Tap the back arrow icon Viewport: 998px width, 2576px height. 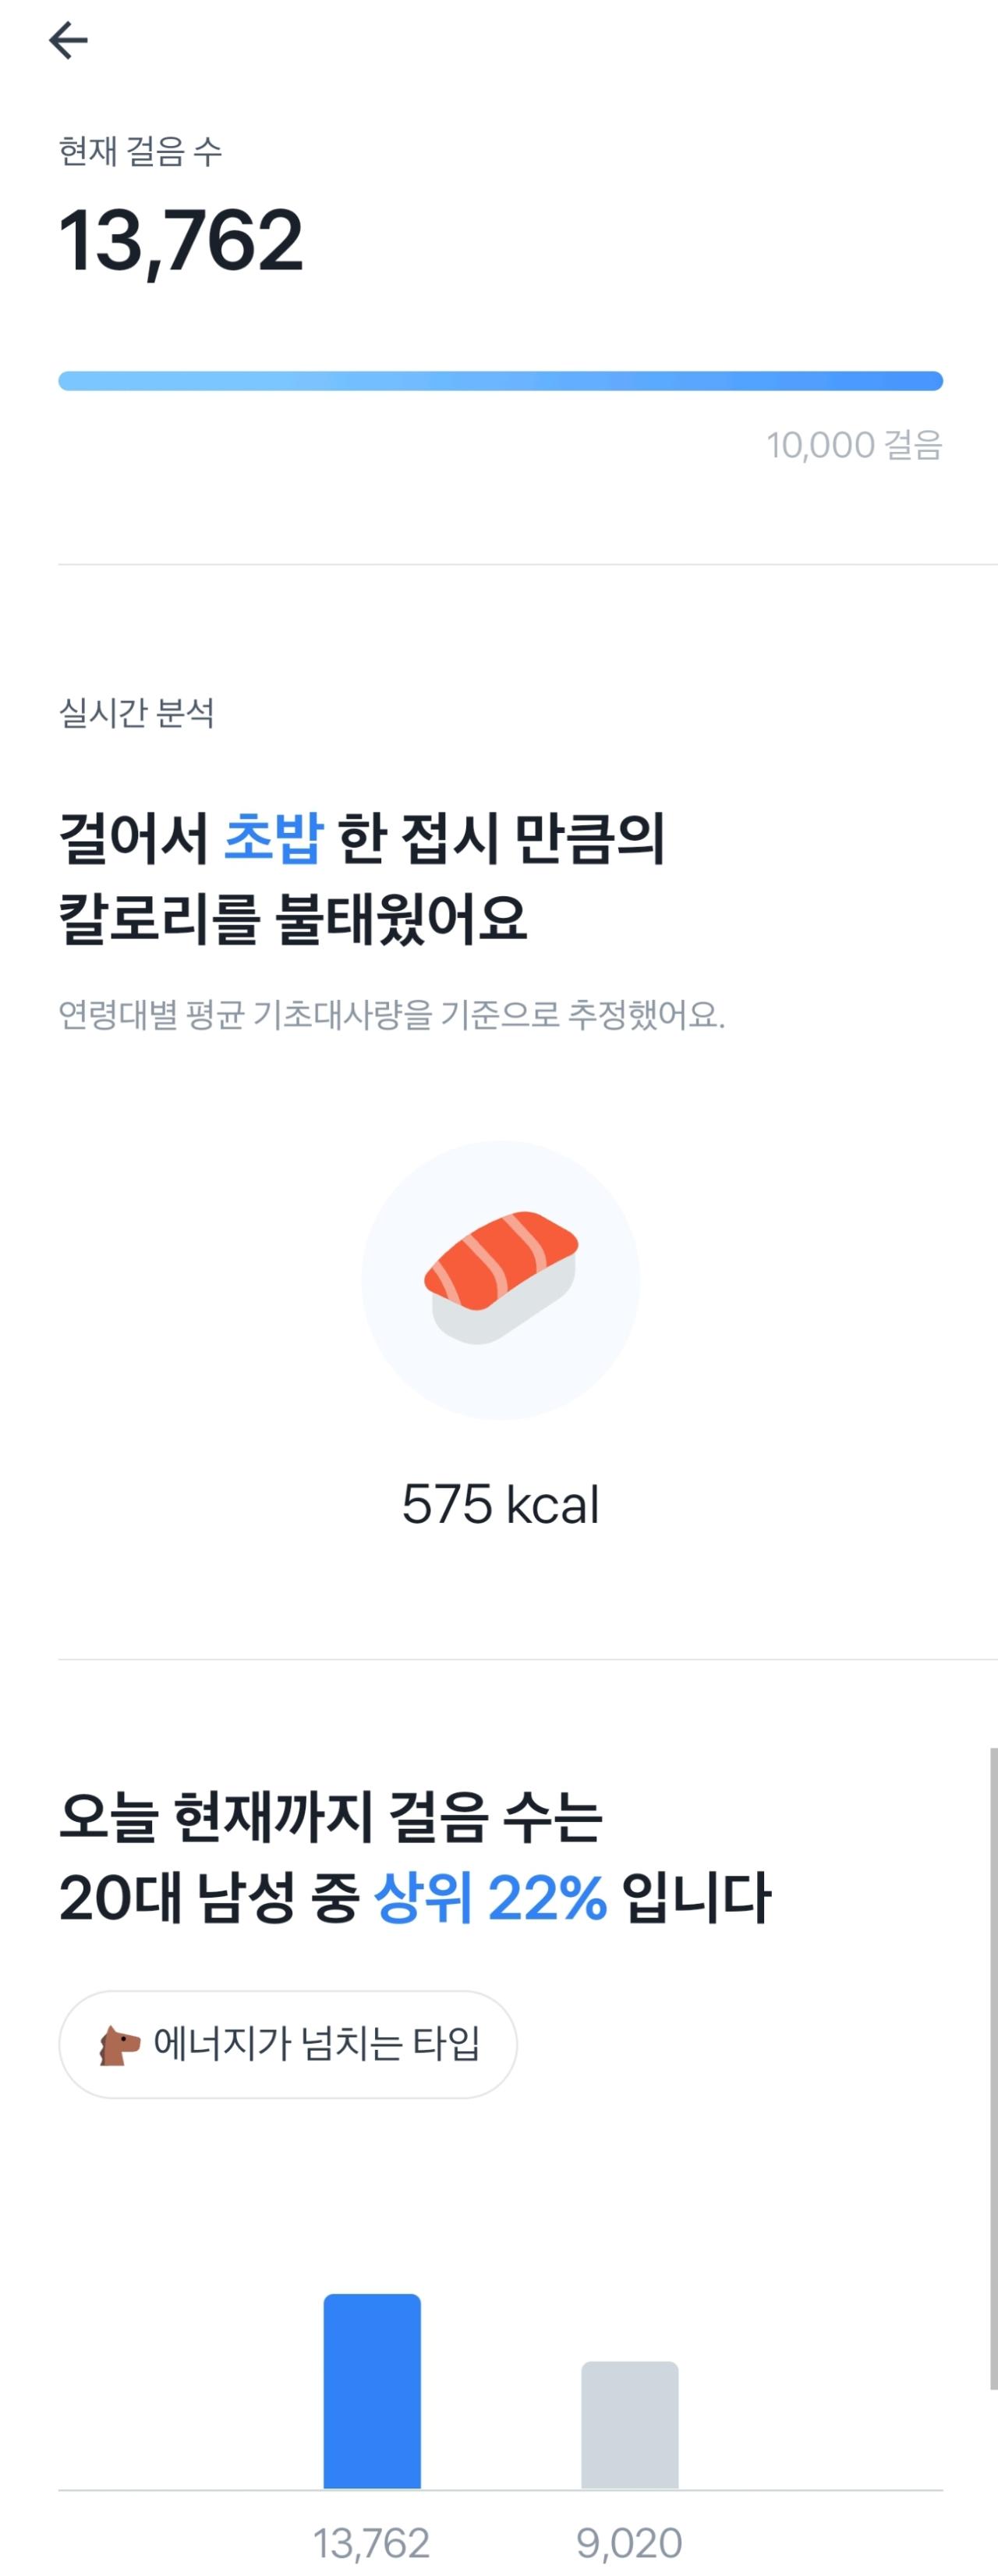pyautogui.click(x=68, y=40)
